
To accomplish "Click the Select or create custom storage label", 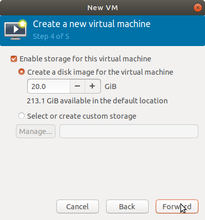I will [x=81, y=116].
